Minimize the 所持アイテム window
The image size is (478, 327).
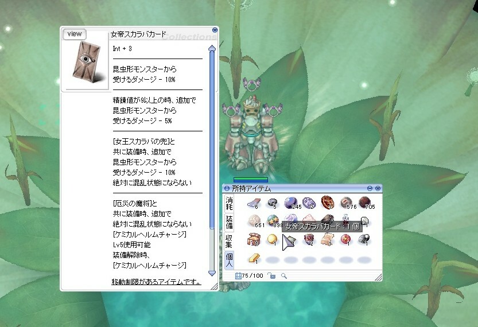370,188
